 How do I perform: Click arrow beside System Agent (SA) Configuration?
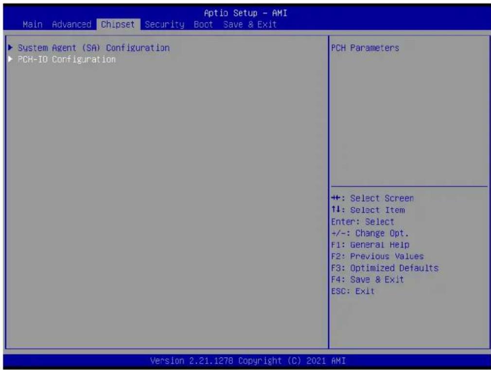click(x=11, y=48)
